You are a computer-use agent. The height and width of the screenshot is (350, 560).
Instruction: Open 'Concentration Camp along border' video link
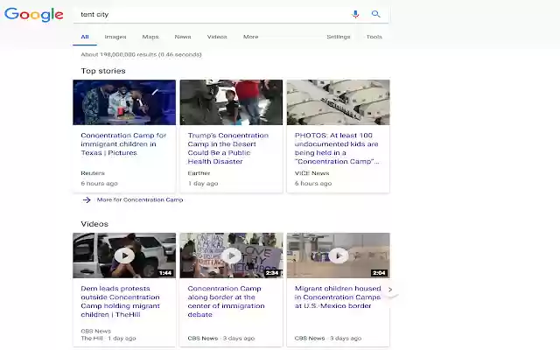click(x=226, y=301)
